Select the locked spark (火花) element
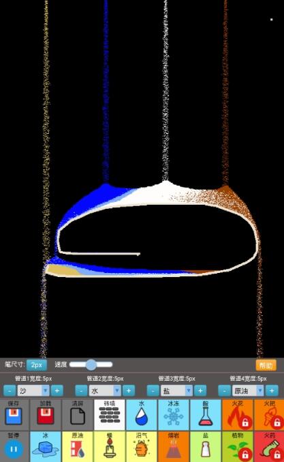 tap(238, 414)
